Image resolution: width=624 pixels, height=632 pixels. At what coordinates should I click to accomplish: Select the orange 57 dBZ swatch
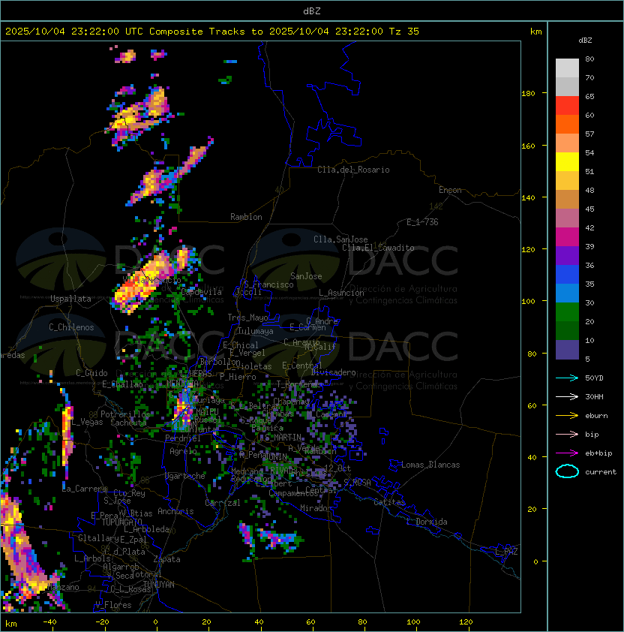click(567, 125)
